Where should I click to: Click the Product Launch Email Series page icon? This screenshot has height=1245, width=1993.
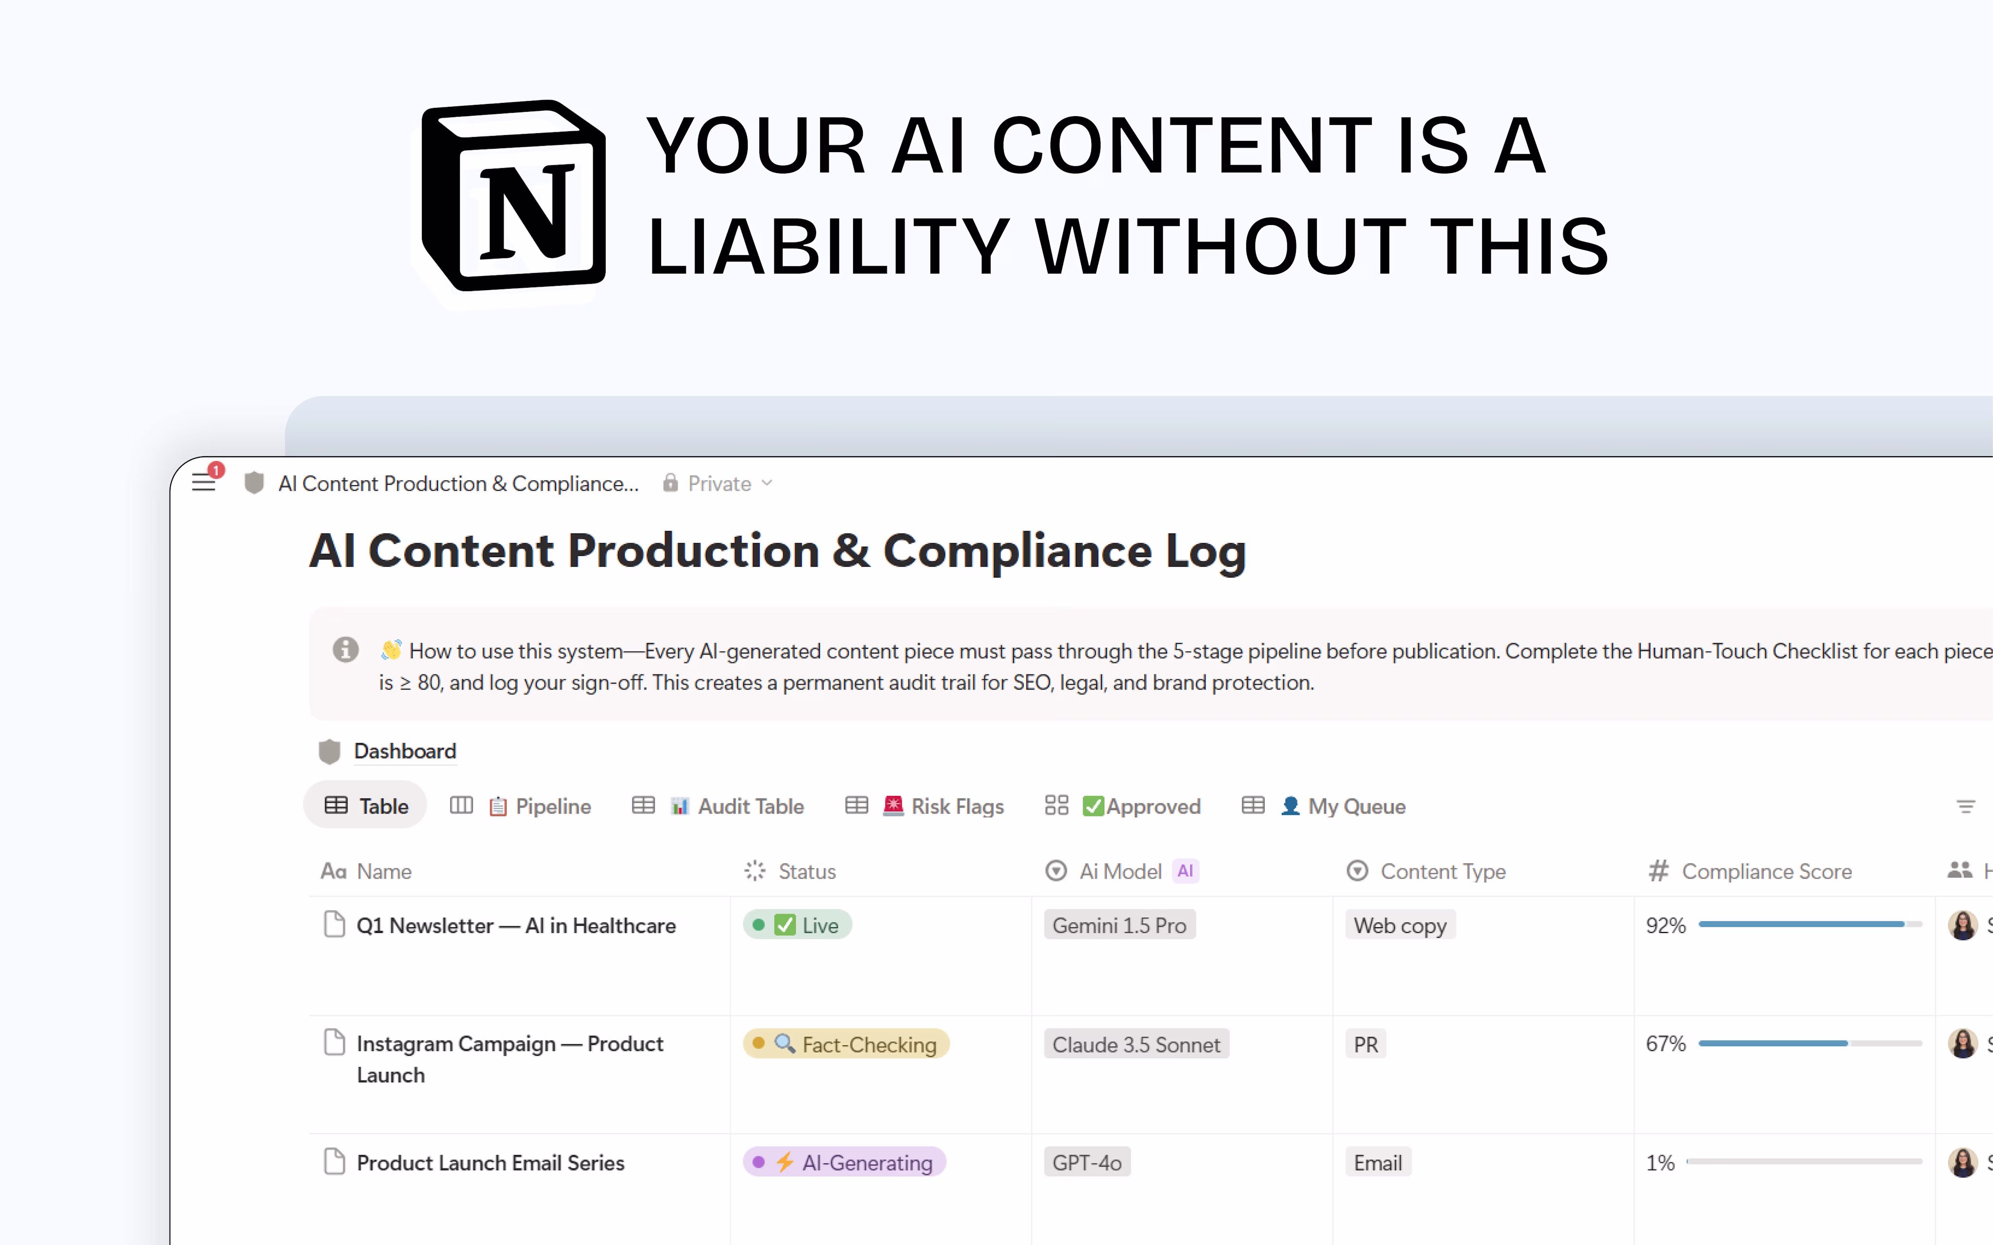[334, 1161]
